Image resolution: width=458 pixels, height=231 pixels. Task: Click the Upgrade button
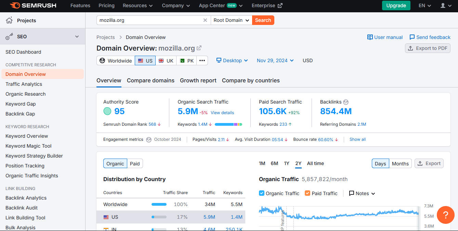click(x=396, y=5)
